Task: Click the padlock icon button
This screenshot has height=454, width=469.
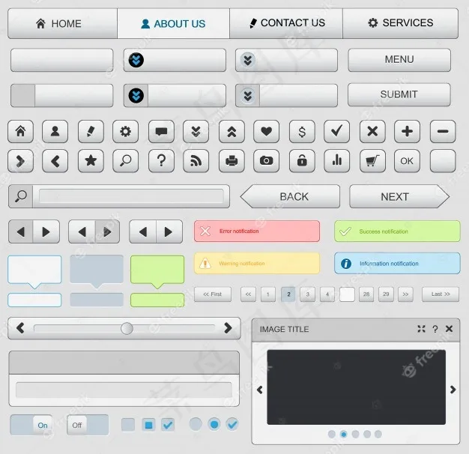Action: point(301,160)
